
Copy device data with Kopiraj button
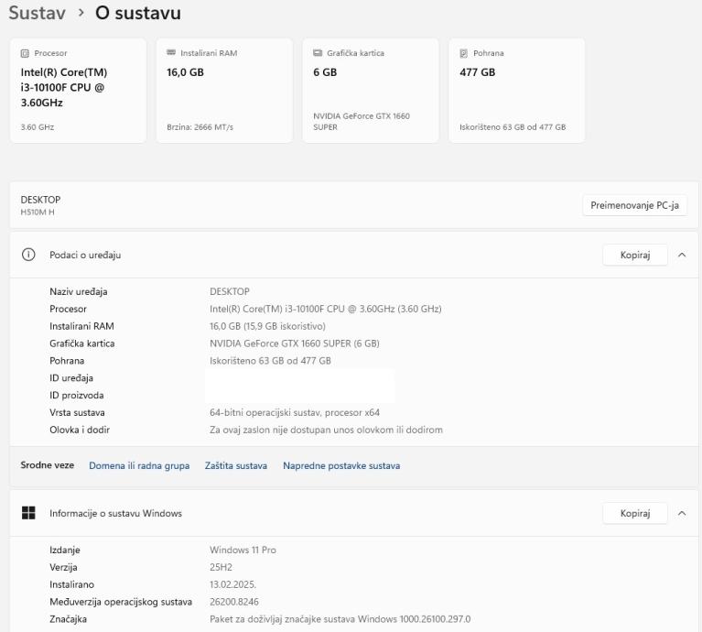634,255
